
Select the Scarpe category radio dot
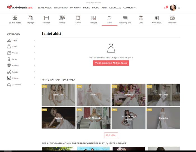35,72
